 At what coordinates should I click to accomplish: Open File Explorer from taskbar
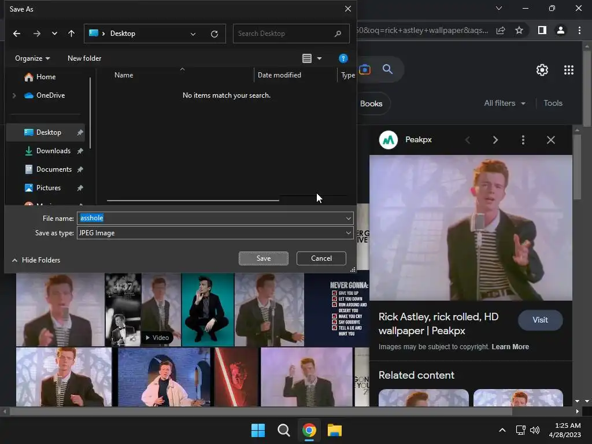click(335, 430)
